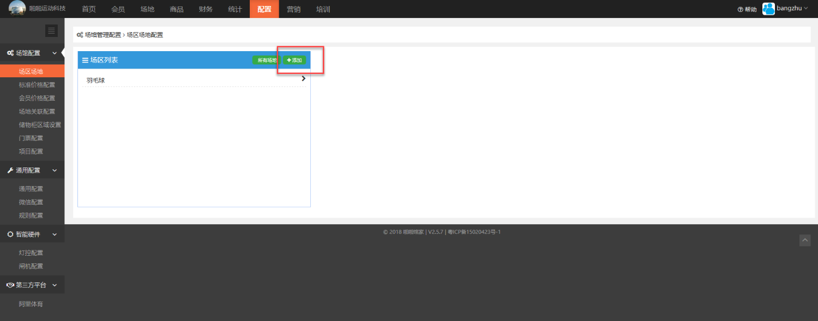Collapse the 通用配置 sidebar section

32,170
